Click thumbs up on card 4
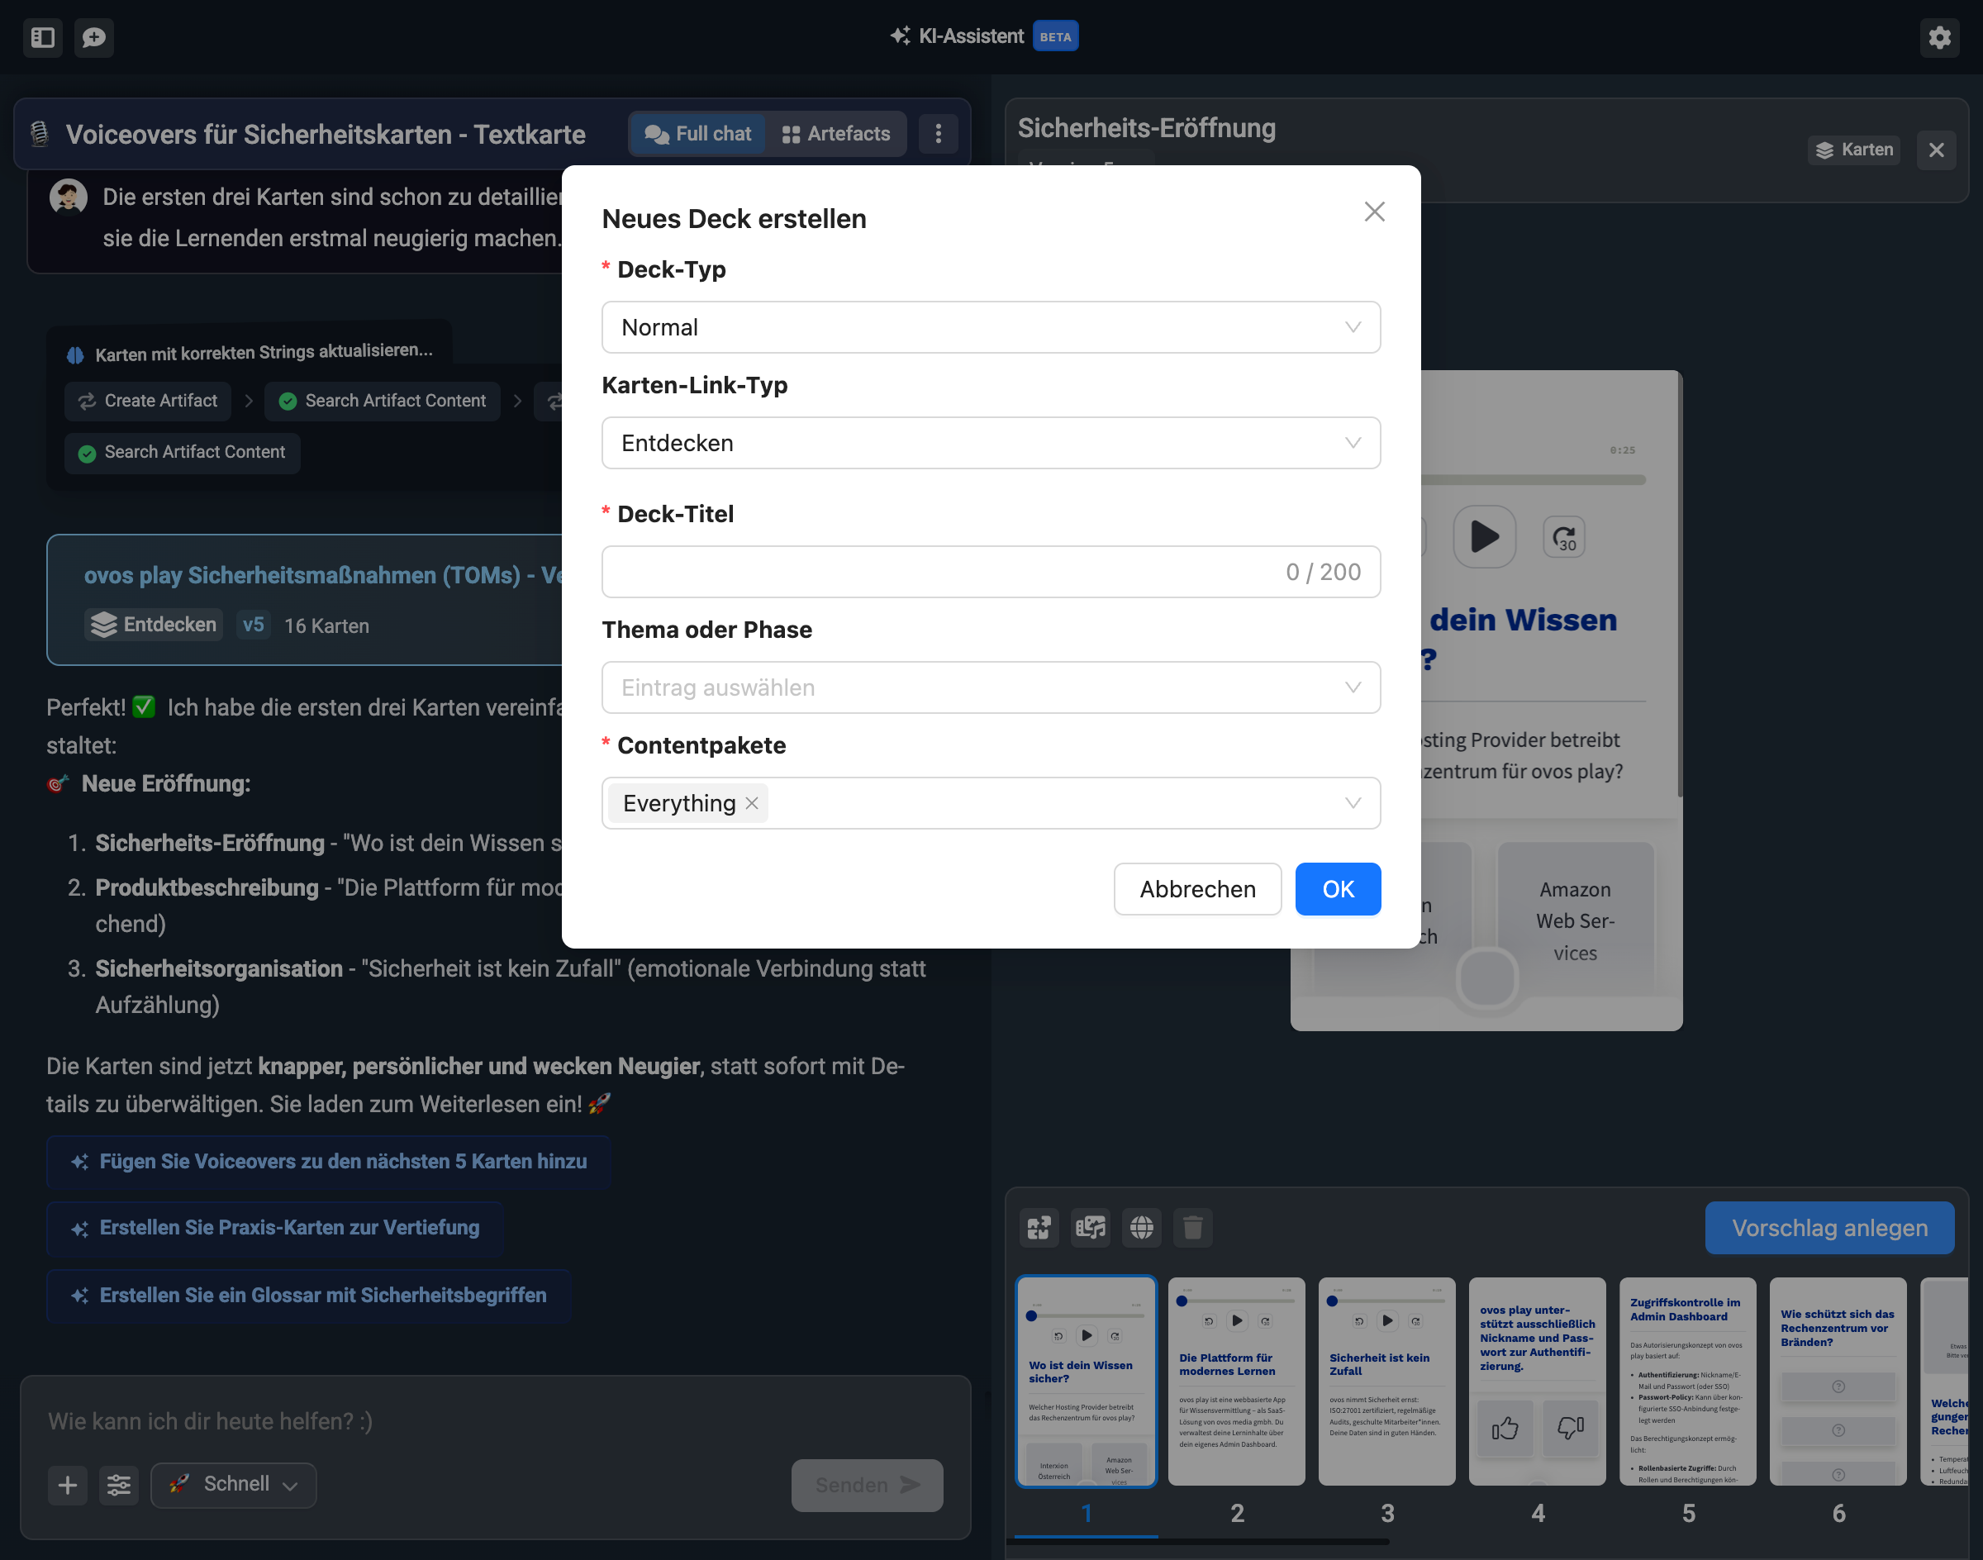The width and height of the screenshot is (1983, 1560). point(1505,1428)
